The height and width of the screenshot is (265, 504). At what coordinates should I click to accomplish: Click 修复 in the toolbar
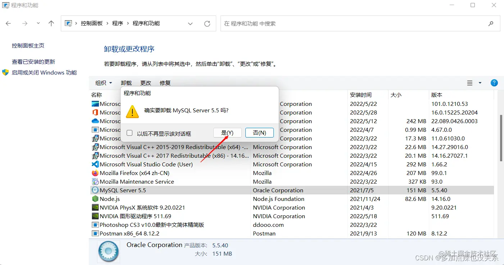(x=165, y=83)
